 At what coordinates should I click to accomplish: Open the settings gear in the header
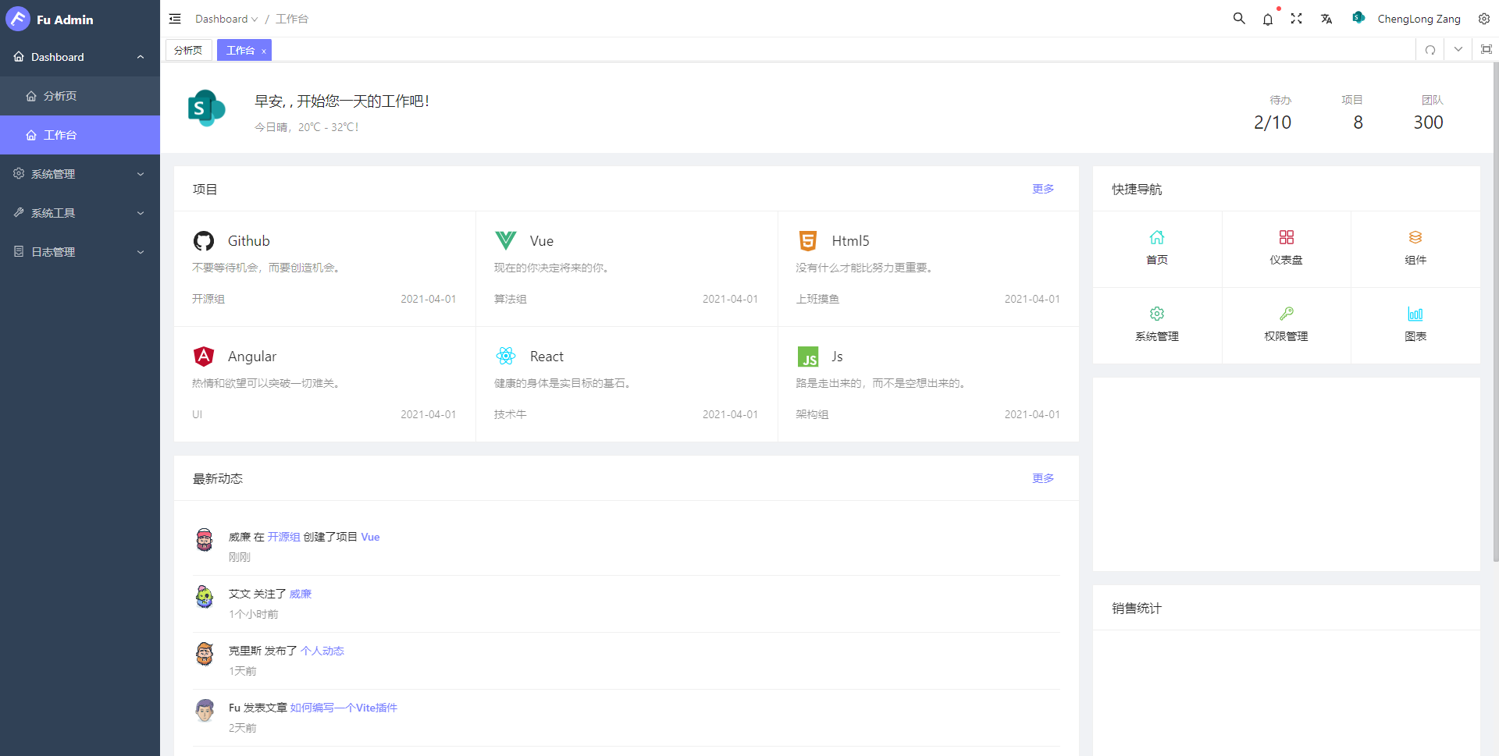(1484, 19)
